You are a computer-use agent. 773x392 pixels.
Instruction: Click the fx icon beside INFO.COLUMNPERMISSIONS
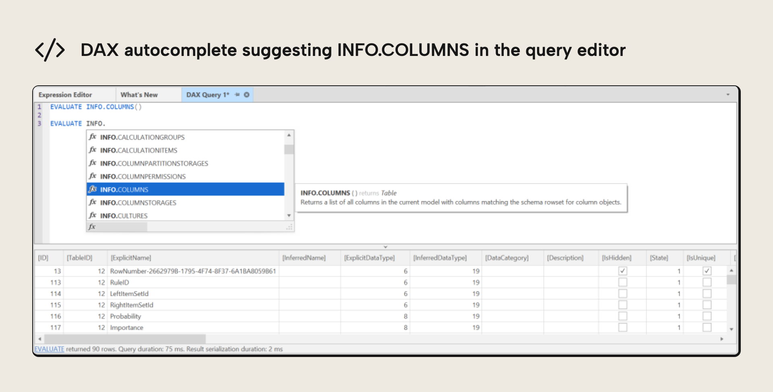coord(93,176)
